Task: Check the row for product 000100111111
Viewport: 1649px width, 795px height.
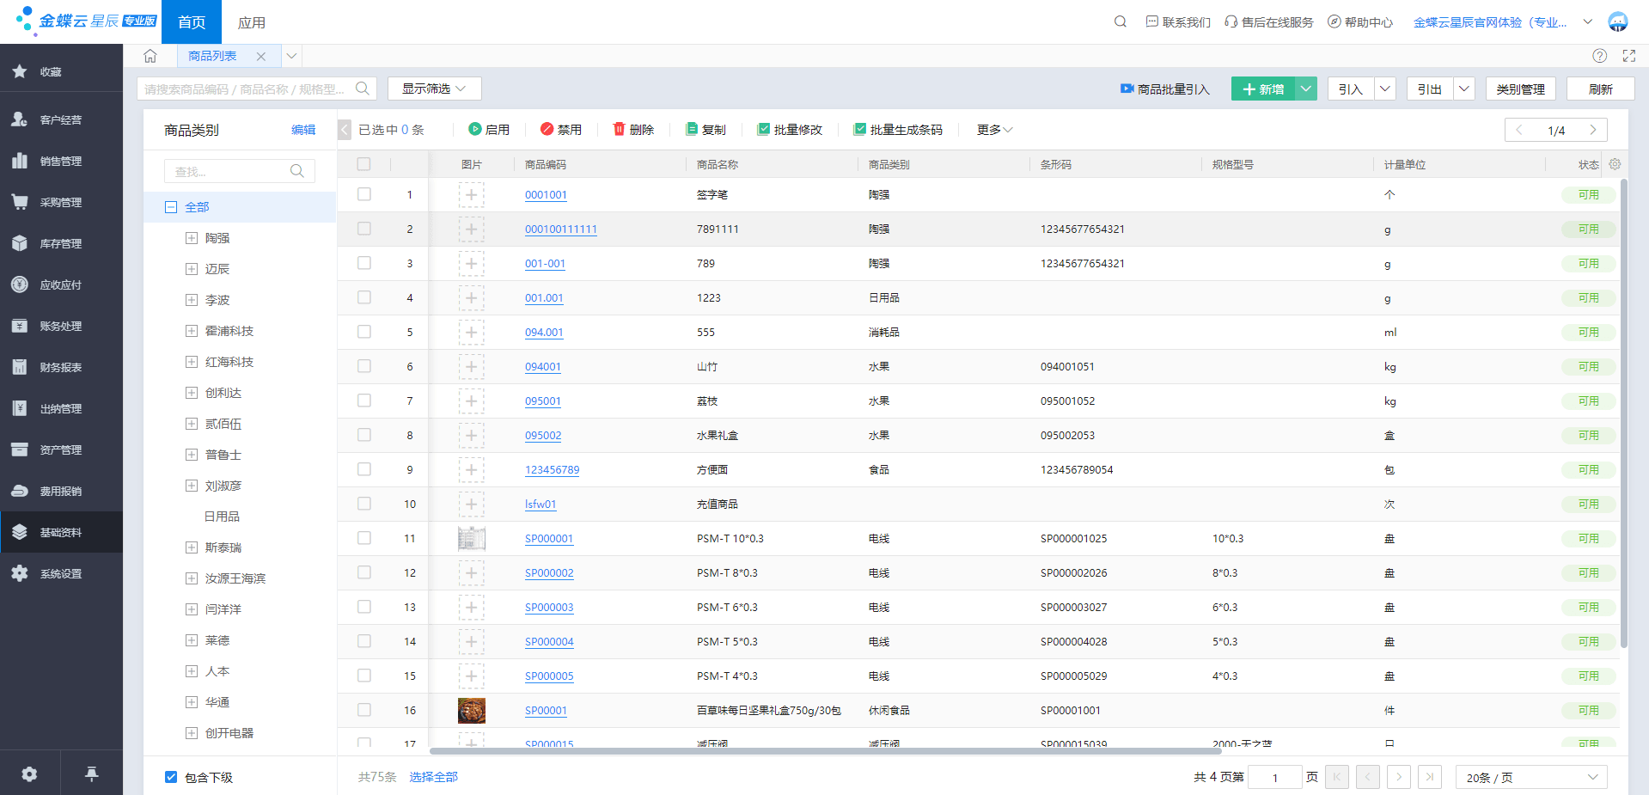Action: (x=364, y=229)
